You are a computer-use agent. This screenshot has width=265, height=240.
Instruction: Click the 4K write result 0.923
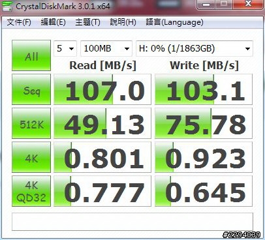(x=204, y=157)
